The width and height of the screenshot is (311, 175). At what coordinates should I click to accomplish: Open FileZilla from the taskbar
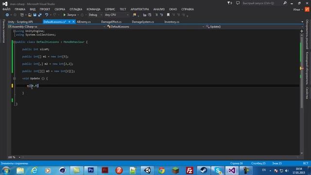190,171
